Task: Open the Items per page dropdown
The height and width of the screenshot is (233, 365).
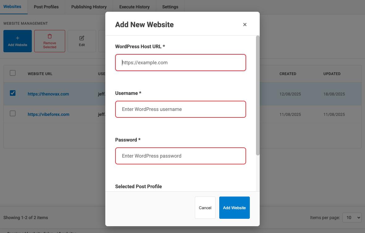Action: pos(352,217)
